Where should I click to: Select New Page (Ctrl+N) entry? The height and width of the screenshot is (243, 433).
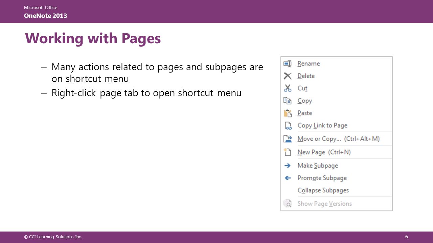click(x=337, y=152)
